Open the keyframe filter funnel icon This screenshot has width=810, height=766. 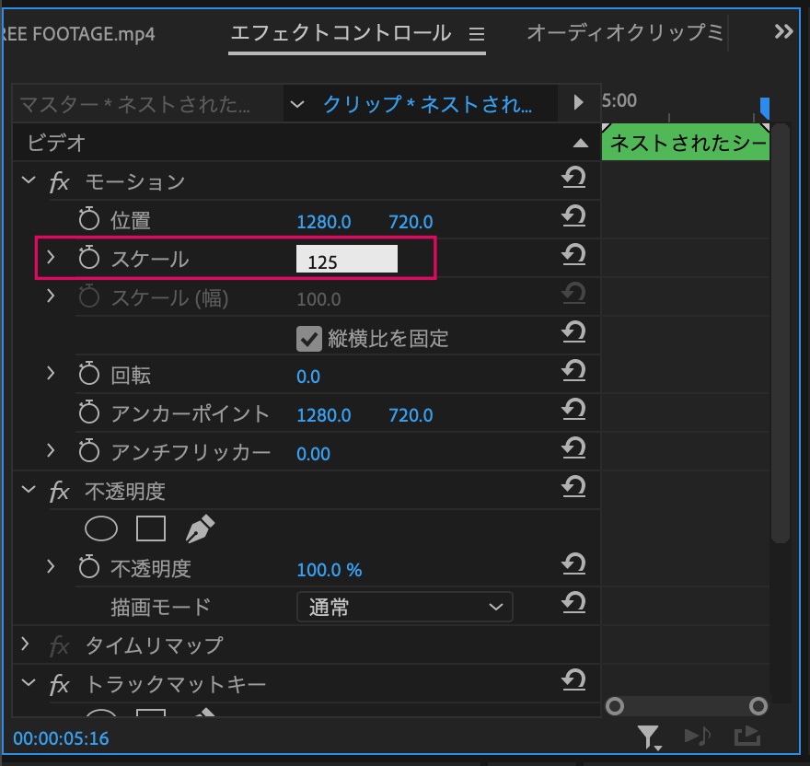(x=648, y=737)
